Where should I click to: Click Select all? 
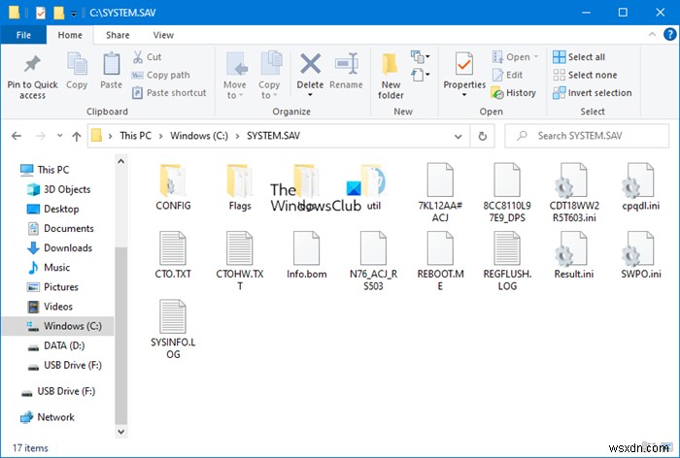click(x=579, y=56)
